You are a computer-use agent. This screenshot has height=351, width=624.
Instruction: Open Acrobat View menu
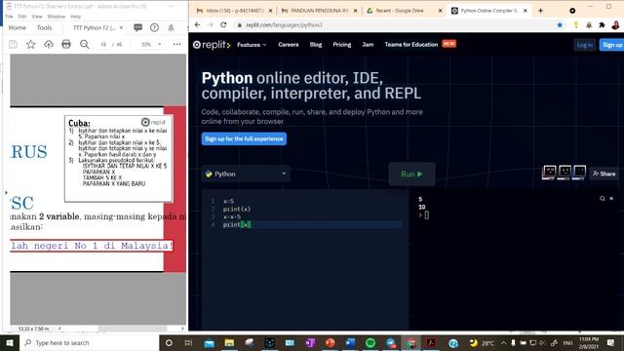37,17
